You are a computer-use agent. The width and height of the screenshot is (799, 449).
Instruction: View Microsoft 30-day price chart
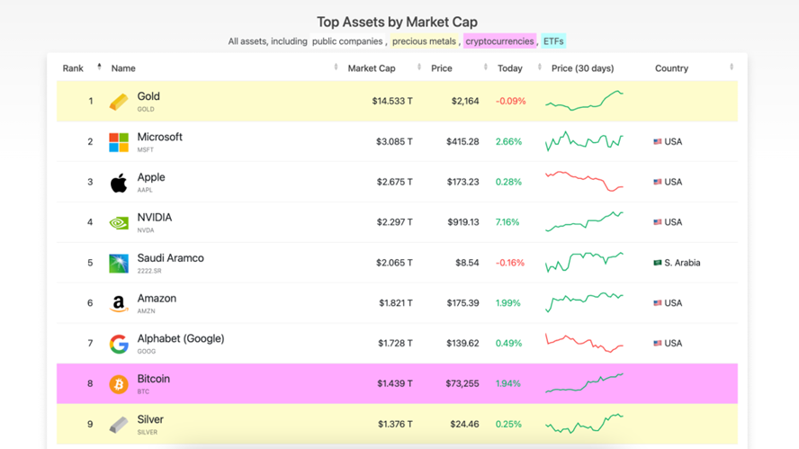pos(584,141)
